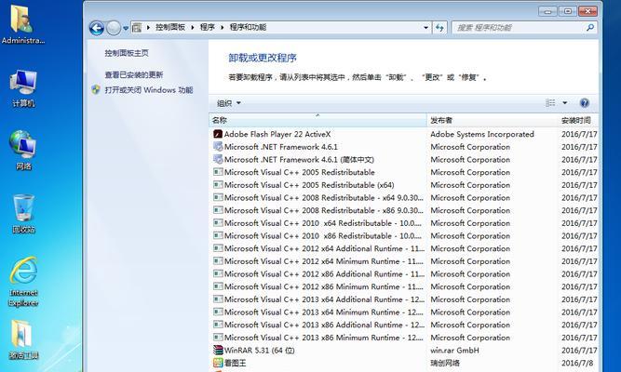Click icon of Visual C++ 2013 x64 Minimum Runtime
This screenshot has height=372, width=621.
[218, 312]
